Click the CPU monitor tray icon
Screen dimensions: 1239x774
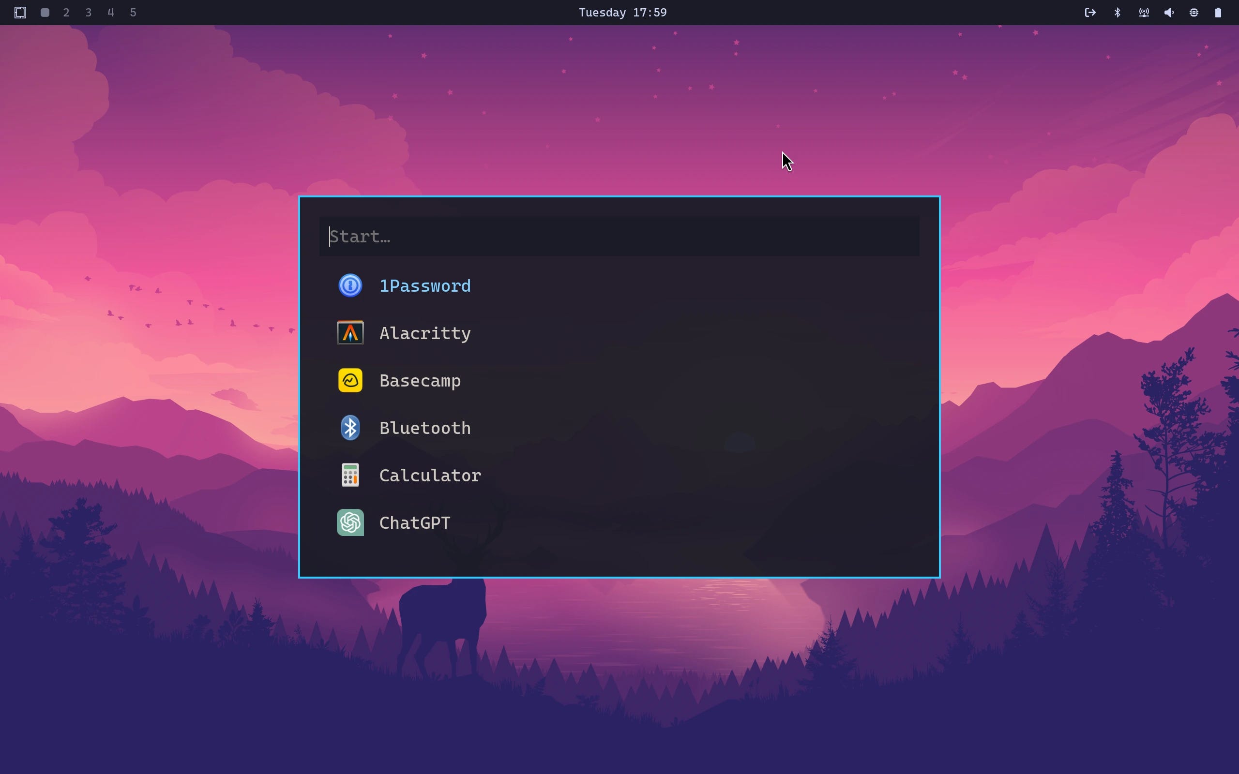point(1194,12)
